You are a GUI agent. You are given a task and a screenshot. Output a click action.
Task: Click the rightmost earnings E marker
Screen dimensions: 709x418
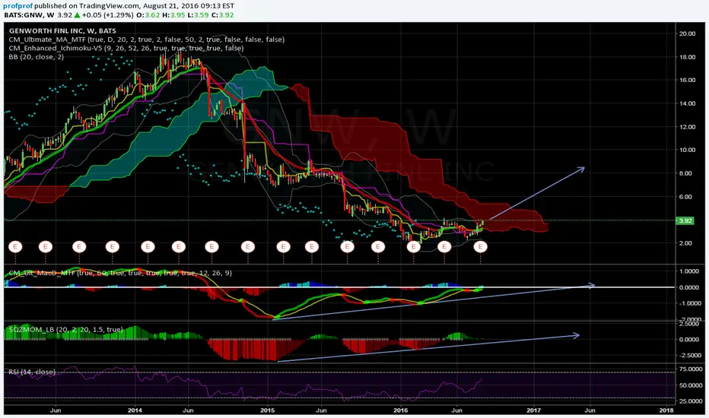click(x=480, y=247)
